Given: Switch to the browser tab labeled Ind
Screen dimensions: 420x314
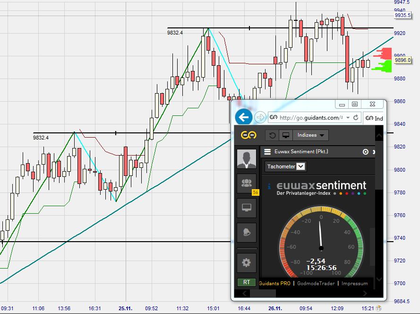Looking at the screenshot, I should point(374,118).
